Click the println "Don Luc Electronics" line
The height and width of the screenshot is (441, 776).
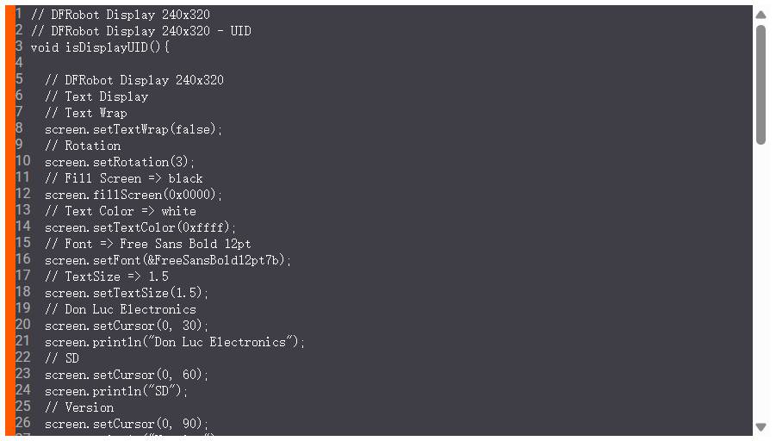[175, 342]
